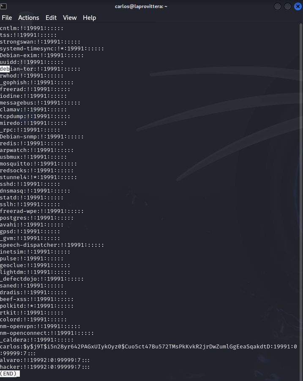Click the stunnel4 entry line
Image resolution: width=303 pixels, height=381 pixels.
pyautogui.click(x=38, y=177)
